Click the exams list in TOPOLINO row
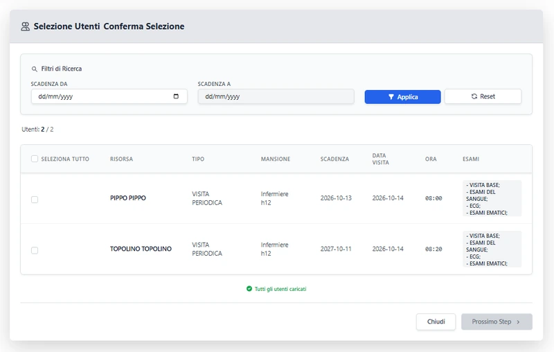The image size is (554, 352). click(x=492, y=249)
